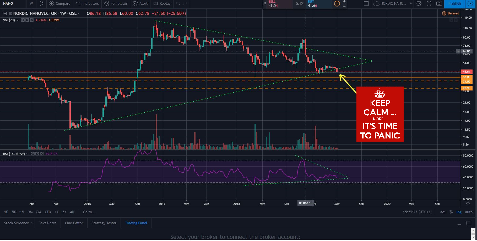This screenshot has width=477, height=241.
Task: Open the indicator Templates menu
Action: (x=116, y=3)
